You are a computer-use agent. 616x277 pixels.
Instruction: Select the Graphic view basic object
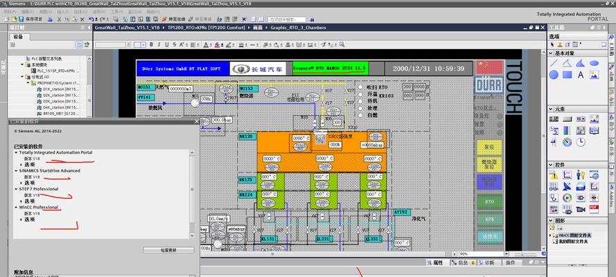coord(594,75)
